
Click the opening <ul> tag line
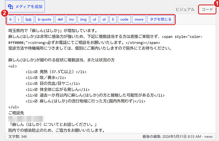tap(12, 66)
